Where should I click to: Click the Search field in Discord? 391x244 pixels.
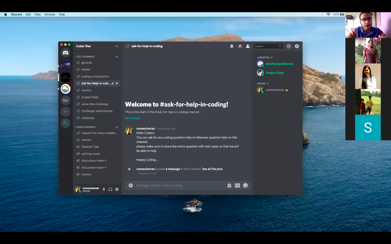pyautogui.click(x=268, y=46)
